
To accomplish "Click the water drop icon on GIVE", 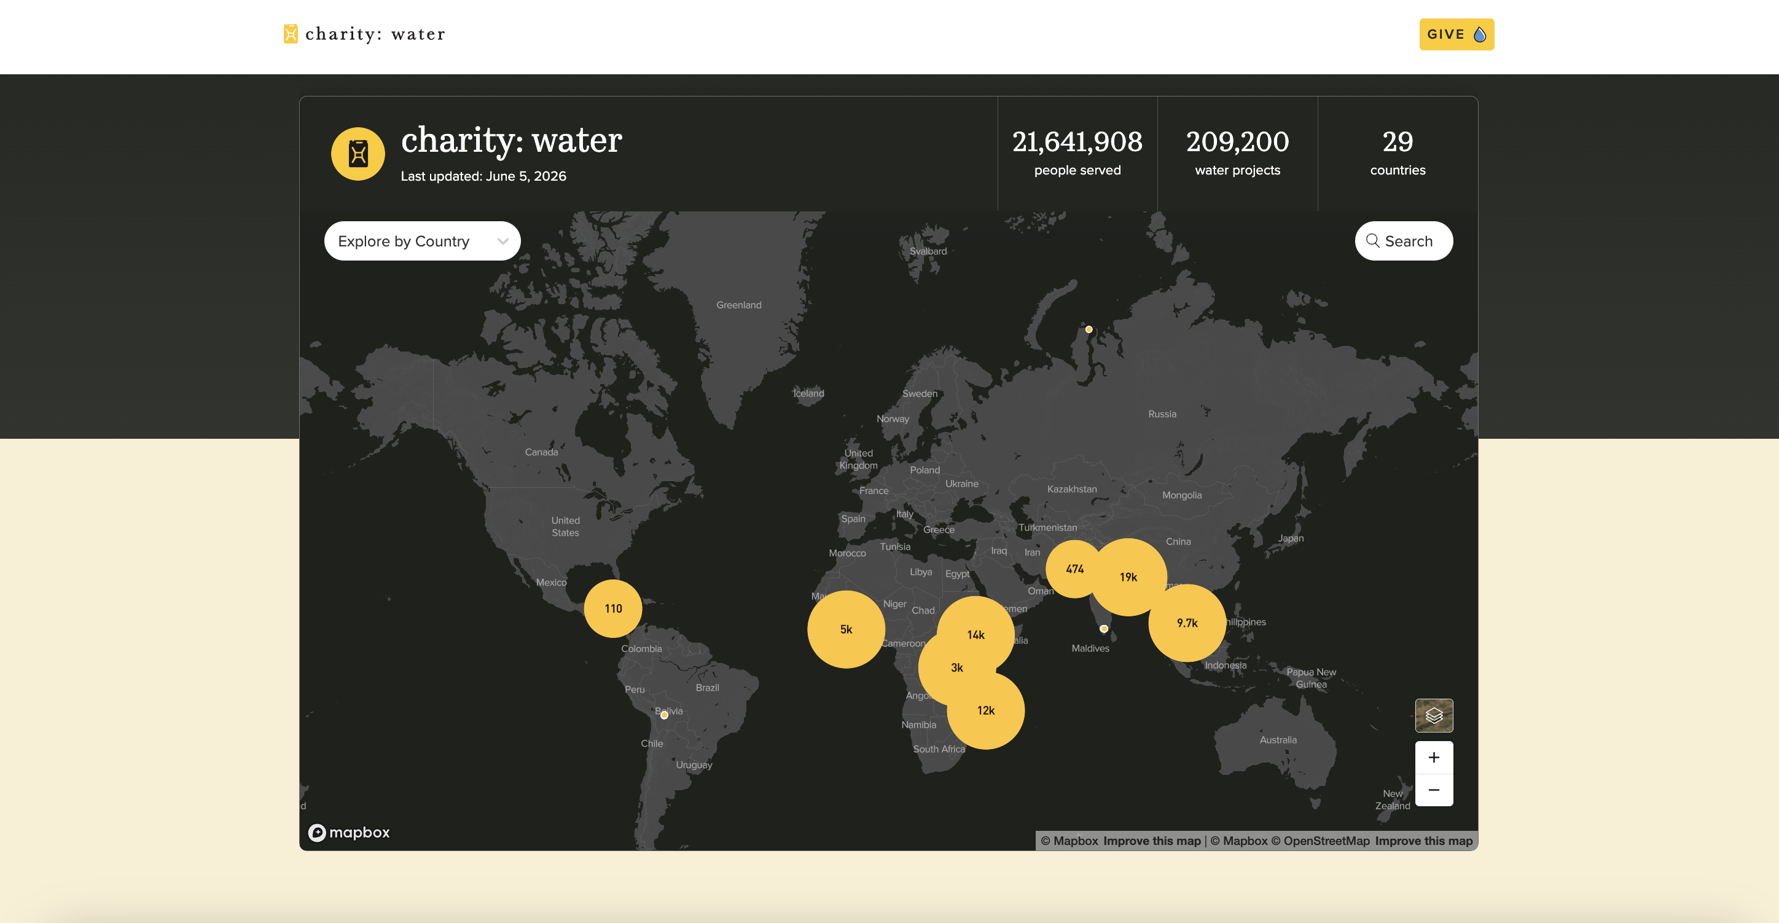I will 1479,34.
